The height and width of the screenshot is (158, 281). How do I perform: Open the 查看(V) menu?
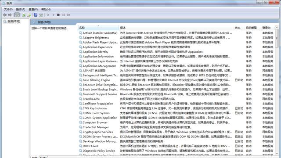point(33,9)
